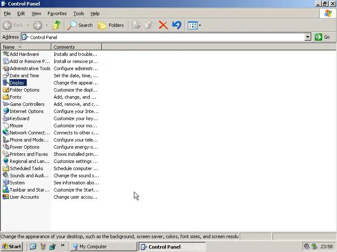The image size is (337, 252).
Task: Select the Sounds and Audio Devices icon
Action: pyautogui.click(x=6, y=176)
